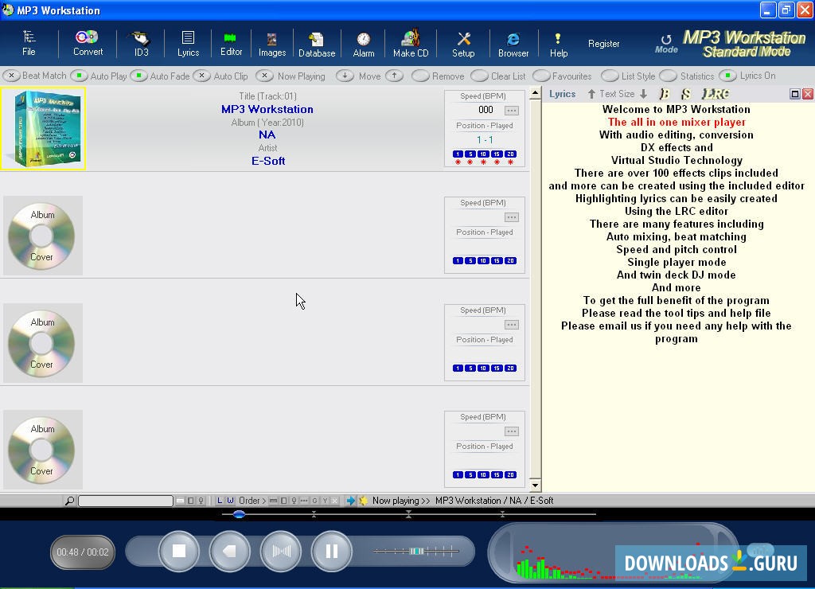815x589 pixels.
Task: Toggle Statistics option
Action: coord(669,76)
